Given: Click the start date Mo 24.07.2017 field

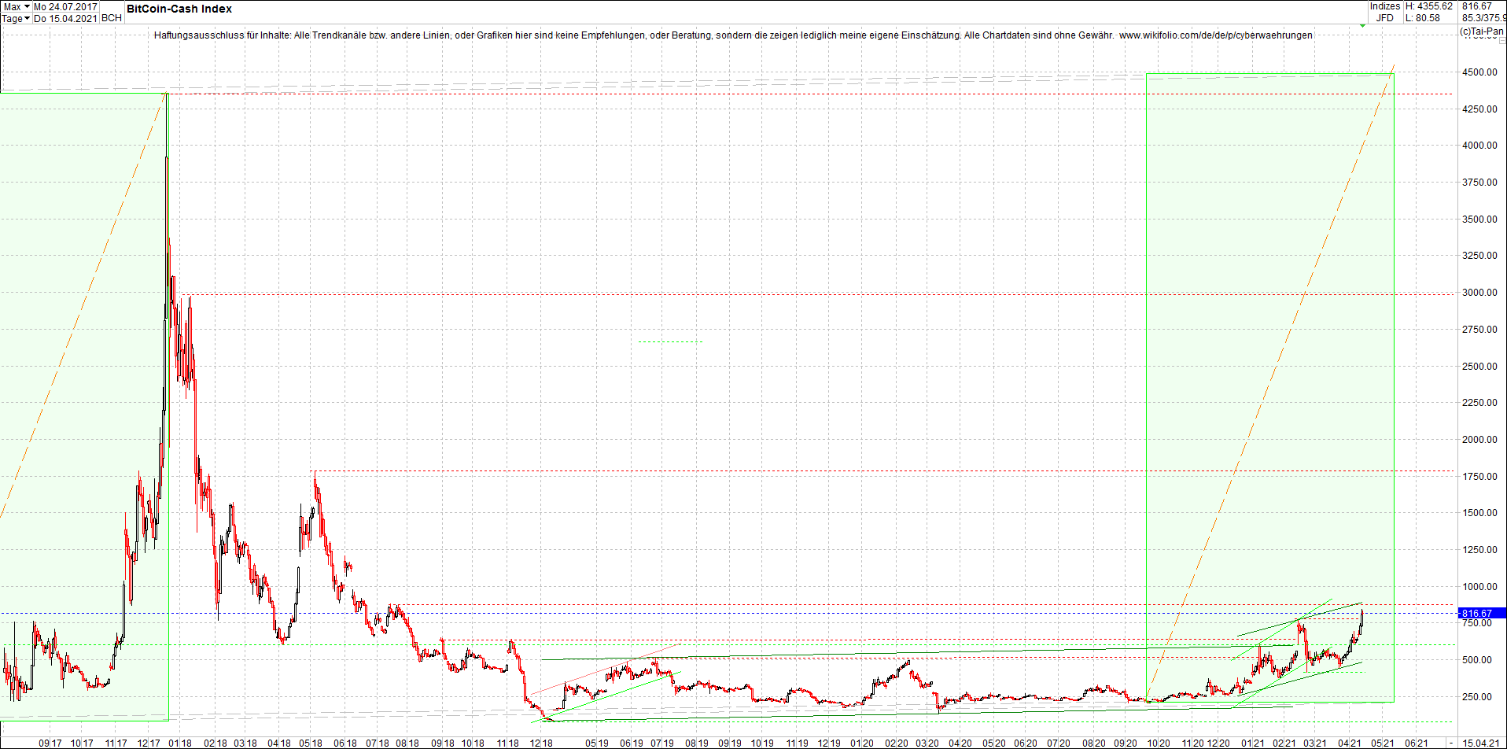Looking at the screenshot, I should 65,6.
